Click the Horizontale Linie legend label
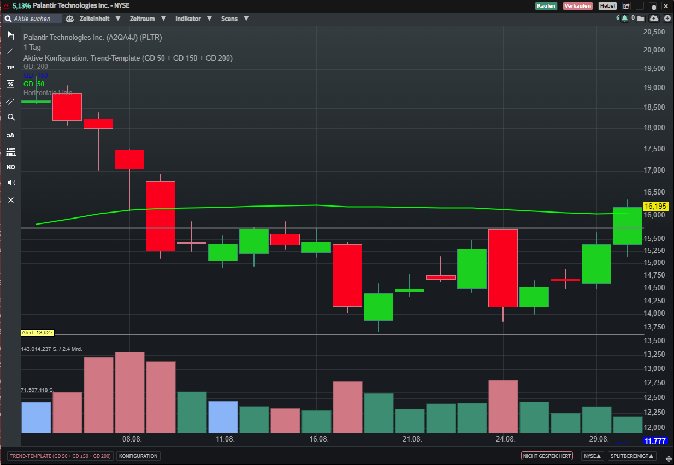Image resolution: width=674 pixels, height=465 pixels. 48,93
